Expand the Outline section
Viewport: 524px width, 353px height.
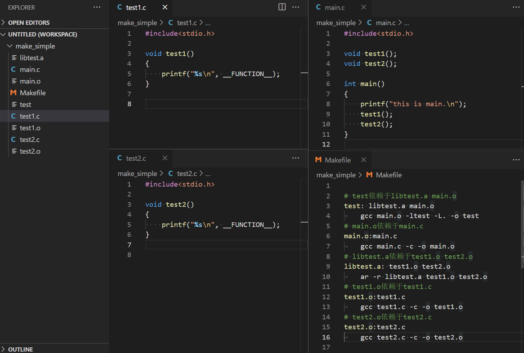(20, 349)
